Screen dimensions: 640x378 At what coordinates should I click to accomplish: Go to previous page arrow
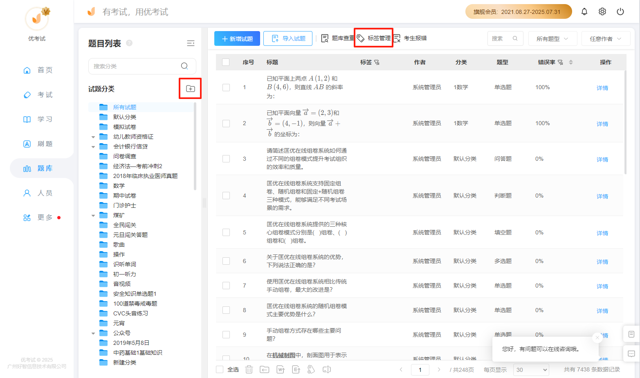[401, 369]
